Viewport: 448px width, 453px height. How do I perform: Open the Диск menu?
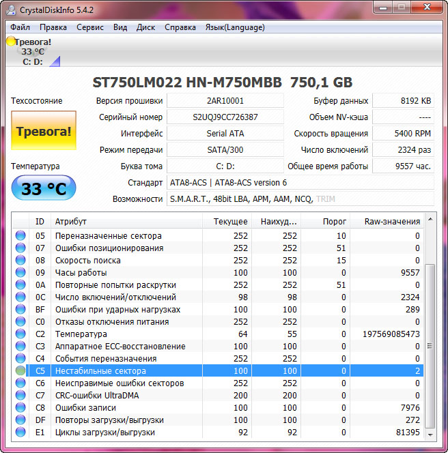point(145,27)
